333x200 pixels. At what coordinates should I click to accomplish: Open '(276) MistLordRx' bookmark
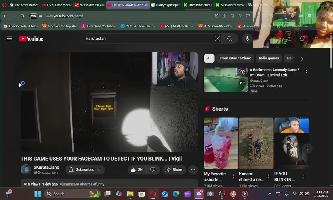click(176, 26)
